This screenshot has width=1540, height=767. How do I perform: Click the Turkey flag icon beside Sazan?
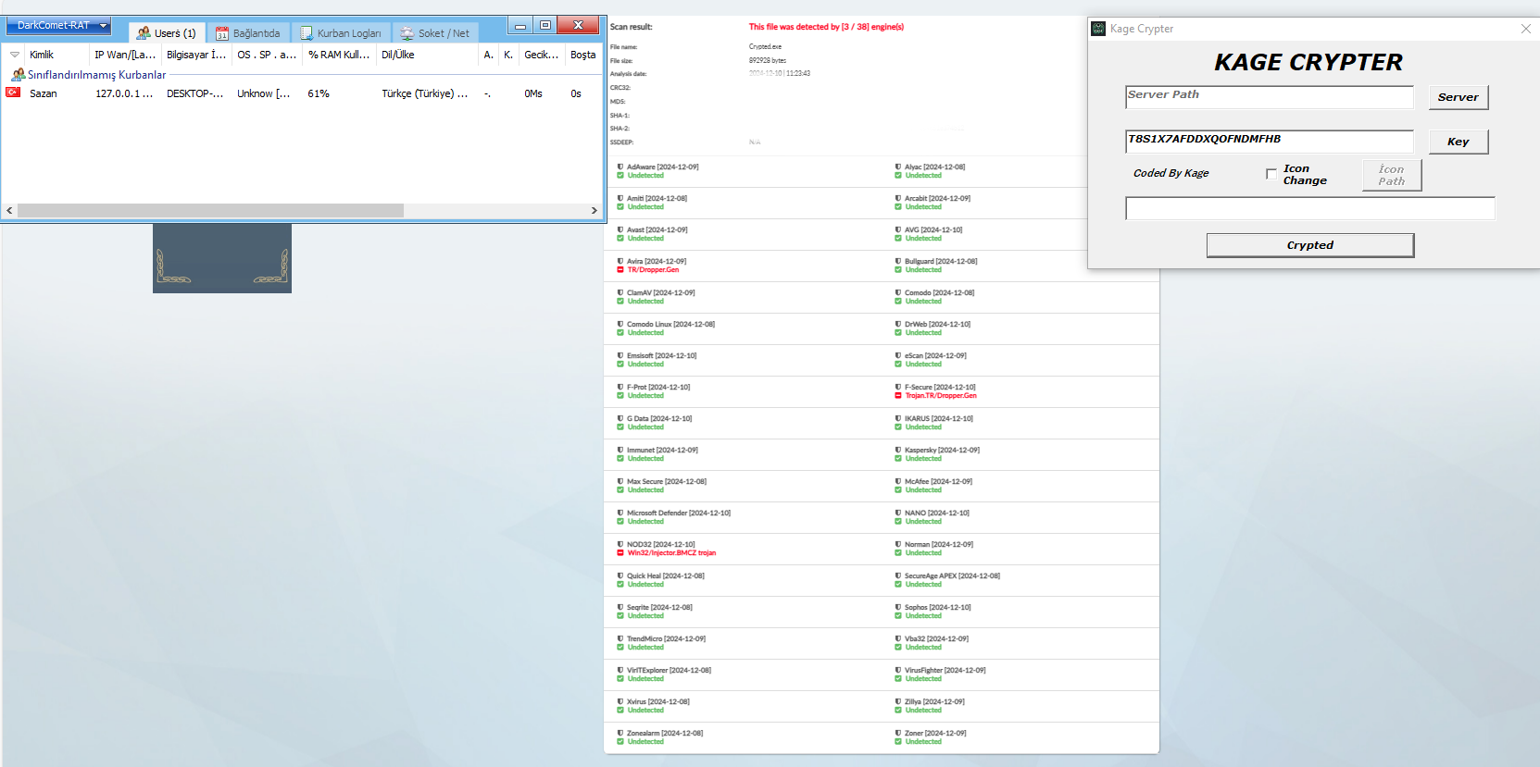14,93
